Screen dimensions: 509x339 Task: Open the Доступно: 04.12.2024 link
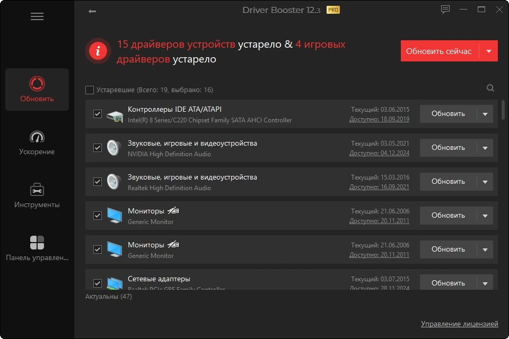click(379, 153)
